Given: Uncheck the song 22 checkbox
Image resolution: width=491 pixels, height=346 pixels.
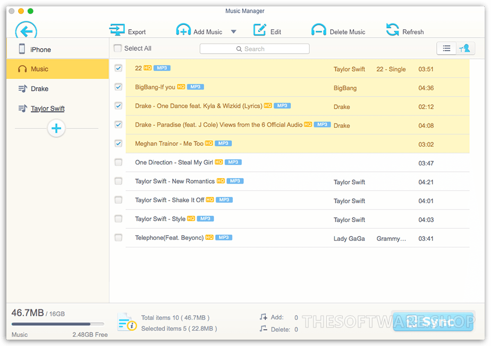Looking at the screenshot, I should coord(118,68).
